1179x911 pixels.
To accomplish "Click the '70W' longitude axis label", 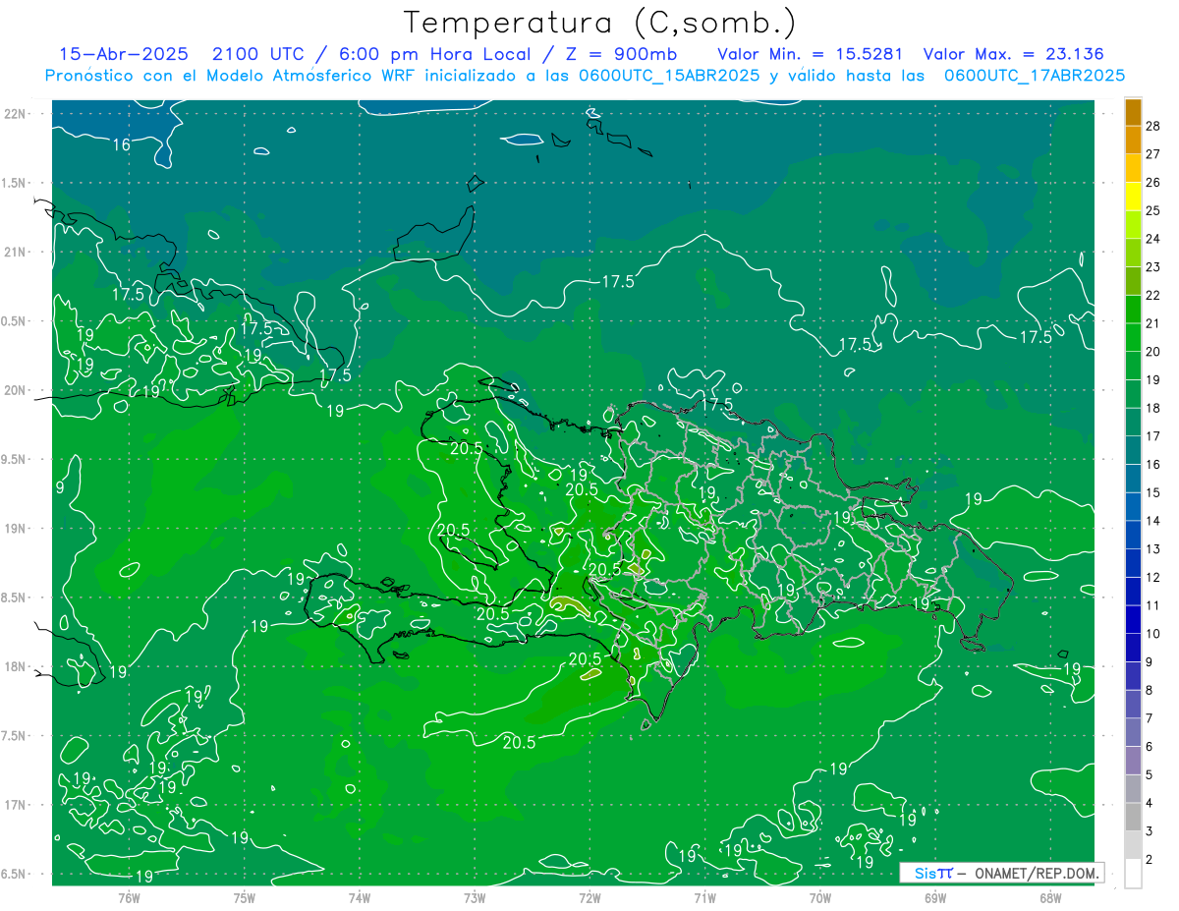I will [x=820, y=897].
